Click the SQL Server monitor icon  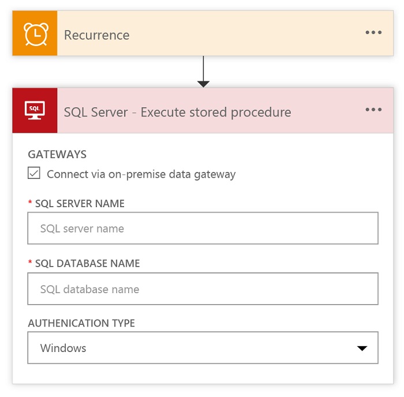click(x=35, y=110)
